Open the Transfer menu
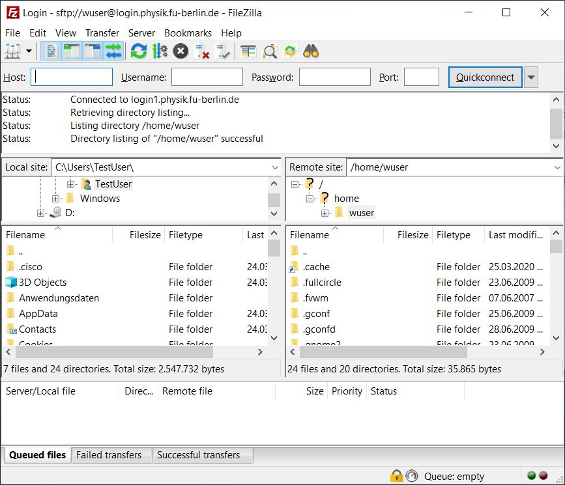 click(102, 33)
